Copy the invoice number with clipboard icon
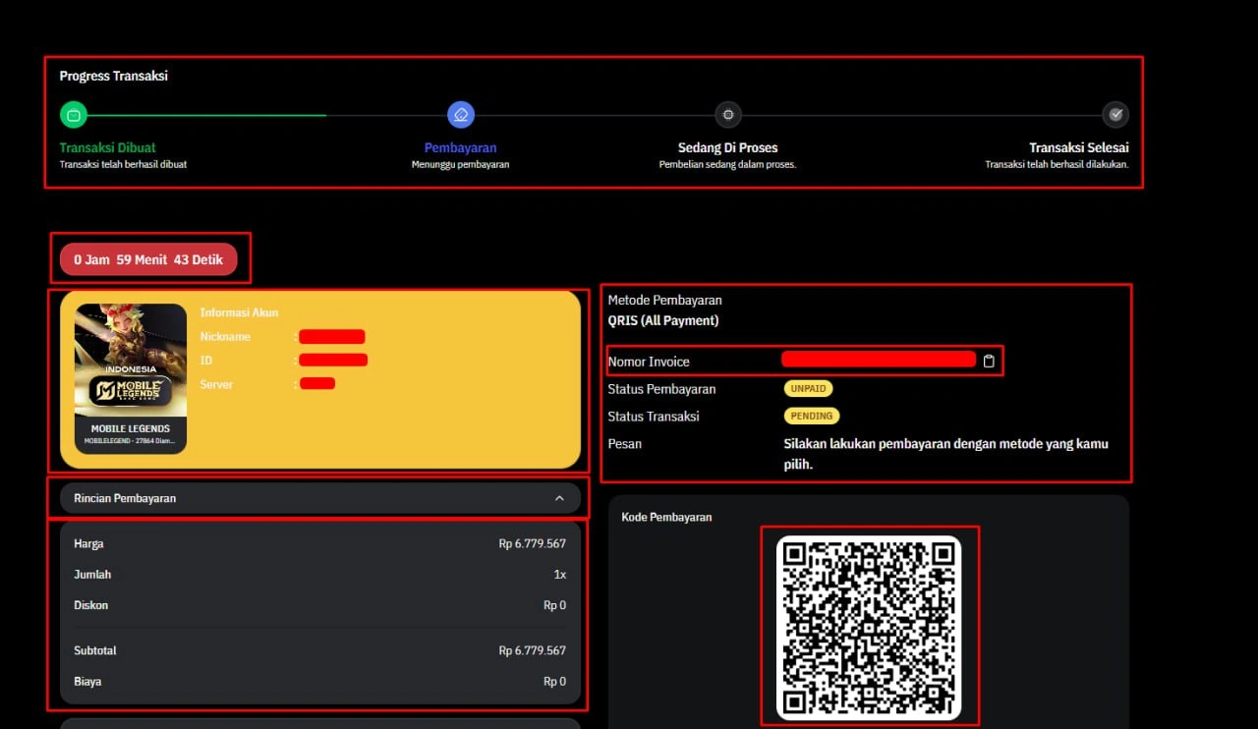1258x729 pixels. point(989,362)
